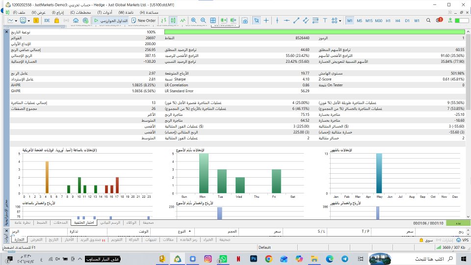Screen dimensions: 471x265
Task: Expand the chart type dropdown arrow
Action: [16, 21]
